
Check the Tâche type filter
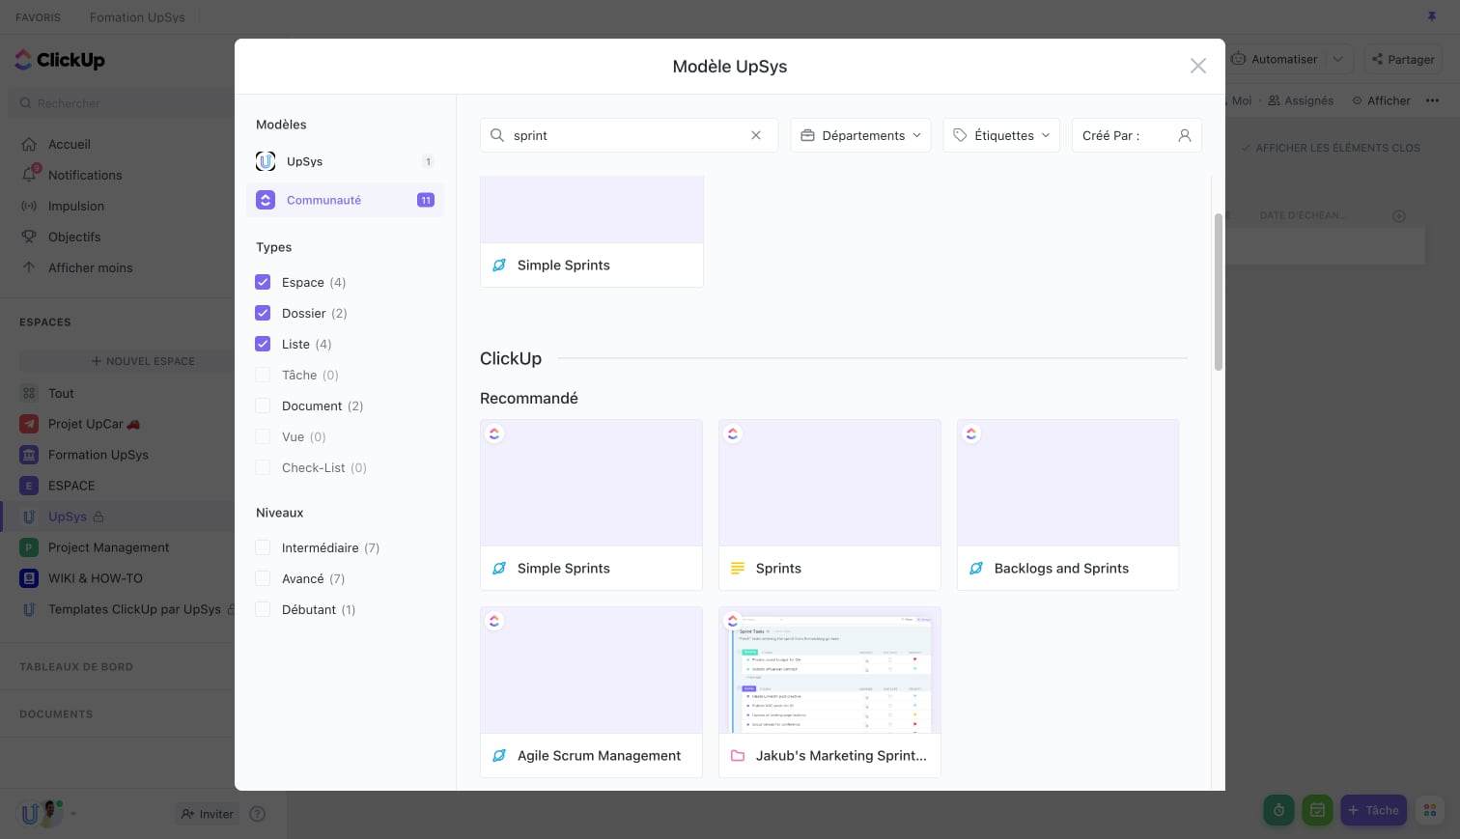[263, 375]
